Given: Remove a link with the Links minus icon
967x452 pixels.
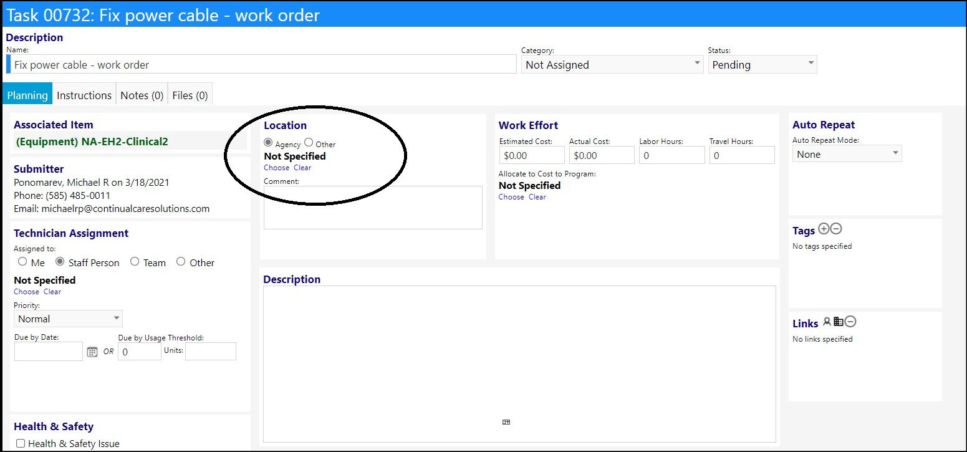Looking at the screenshot, I should pyautogui.click(x=850, y=322).
